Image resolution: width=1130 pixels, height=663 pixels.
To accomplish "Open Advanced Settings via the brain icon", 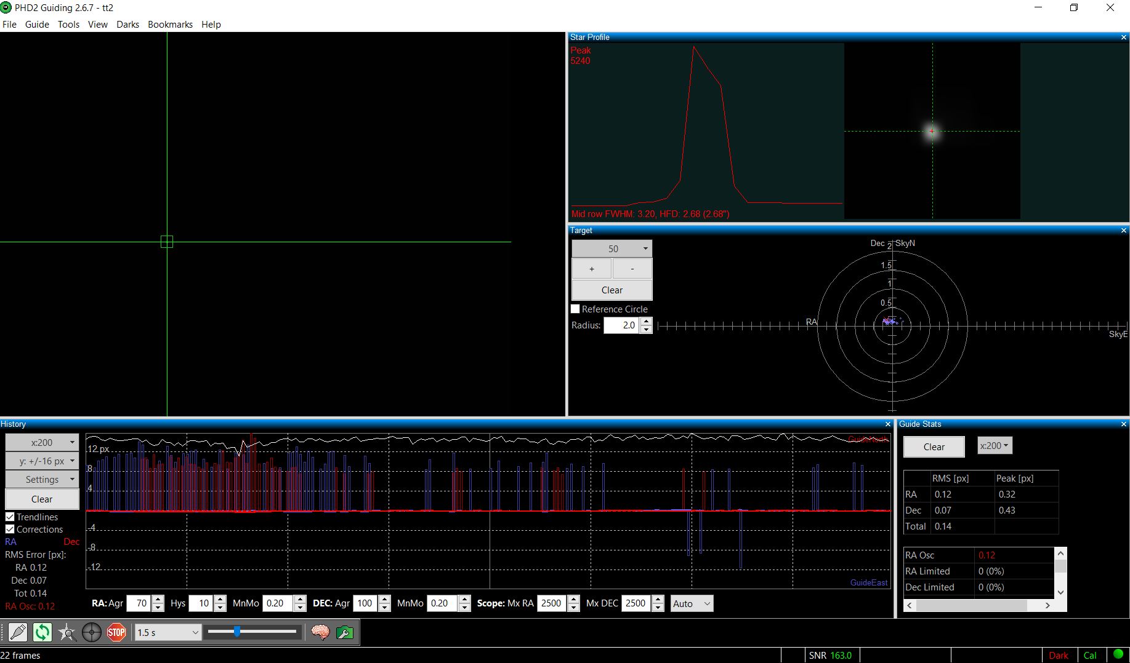I will (x=320, y=632).
